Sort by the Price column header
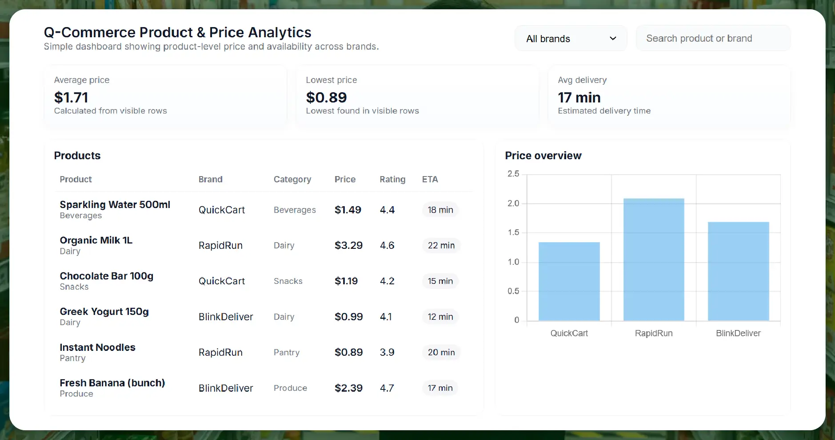The width and height of the screenshot is (835, 440). point(346,179)
